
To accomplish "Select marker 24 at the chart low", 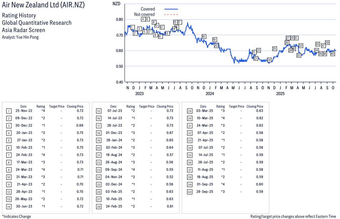I will click(x=269, y=60).
